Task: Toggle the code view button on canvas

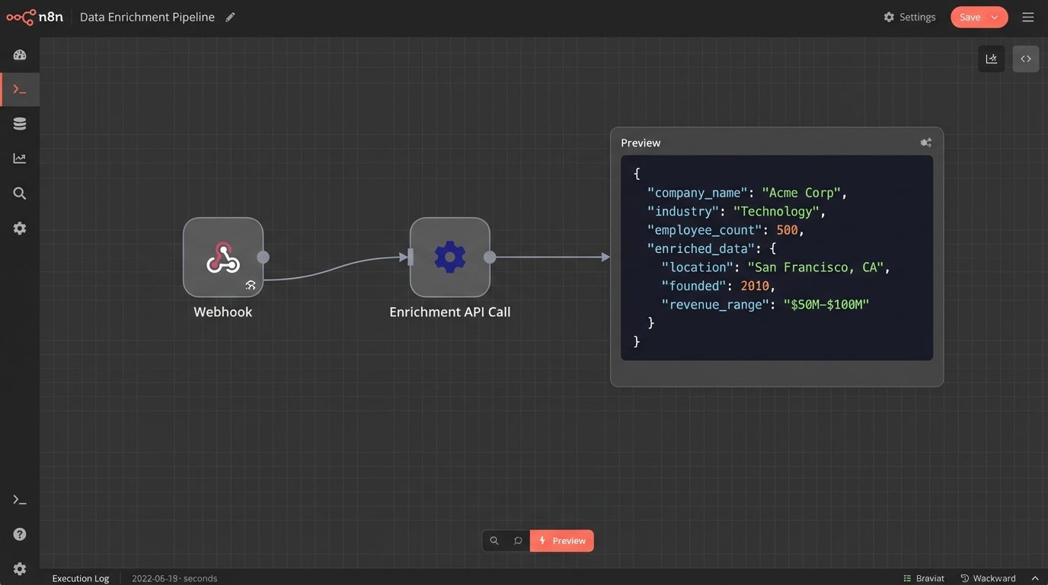Action: click(x=1025, y=59)
